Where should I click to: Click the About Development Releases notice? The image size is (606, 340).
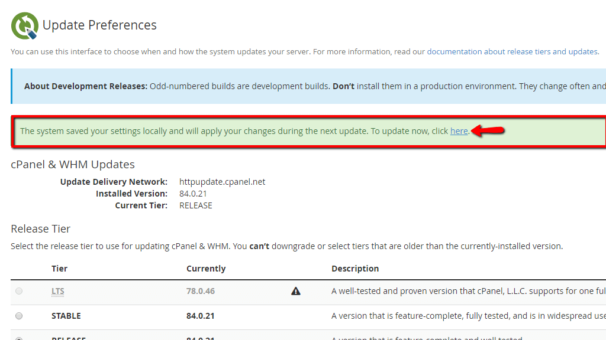pos(308,86)
